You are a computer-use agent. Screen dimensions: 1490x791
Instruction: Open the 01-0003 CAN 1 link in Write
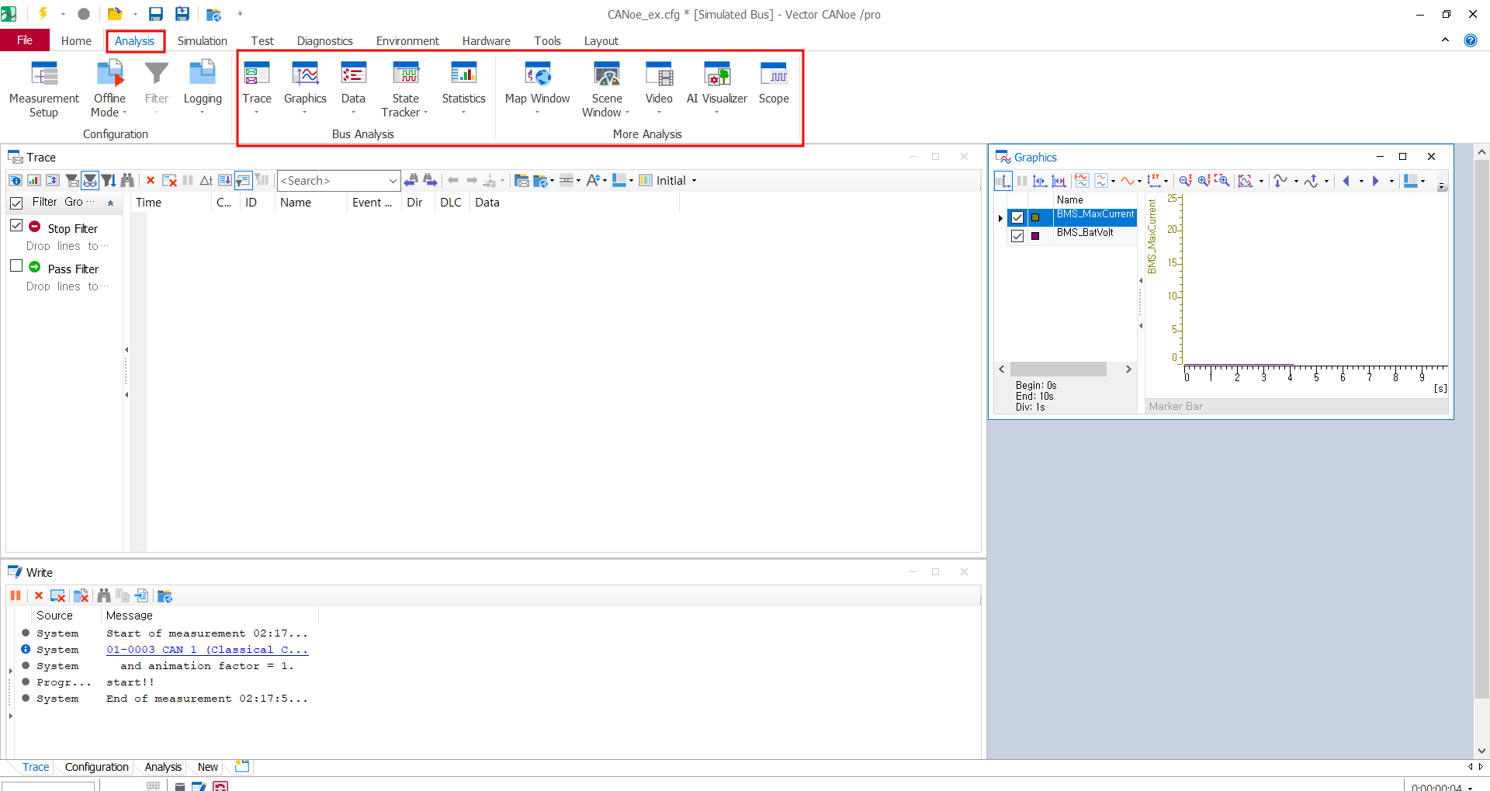pos(206,650)
